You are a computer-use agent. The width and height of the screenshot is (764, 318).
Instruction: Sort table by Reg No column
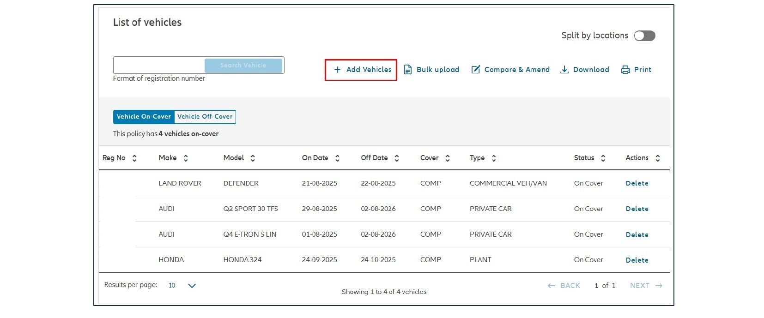(134, 158)
